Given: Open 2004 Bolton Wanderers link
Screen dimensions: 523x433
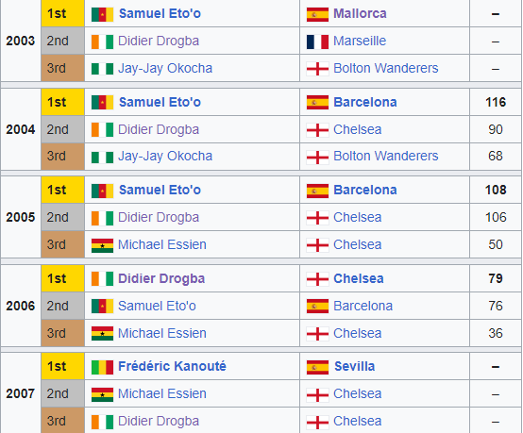Looking at the screenshot, I should click(386, 156).
